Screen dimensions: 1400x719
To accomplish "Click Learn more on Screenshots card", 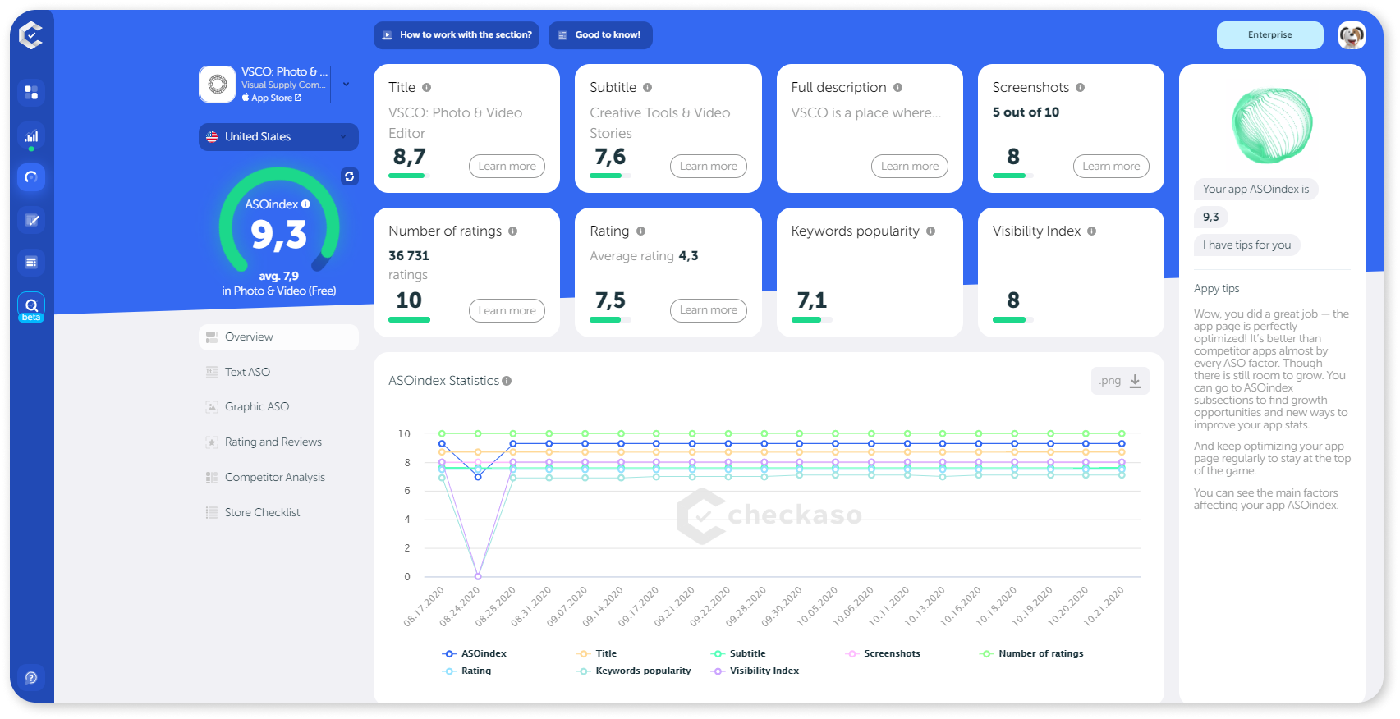I will coord(1111,167).
